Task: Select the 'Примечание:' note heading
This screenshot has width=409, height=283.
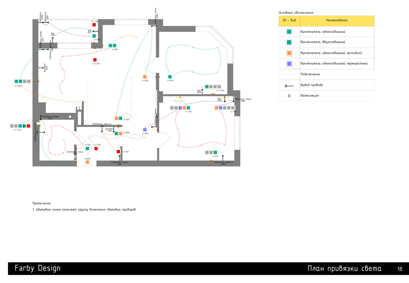Action: point(42,203)
